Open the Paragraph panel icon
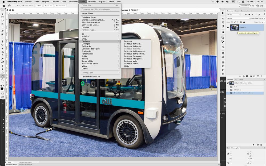266x166 pixels. coord(223,22)
